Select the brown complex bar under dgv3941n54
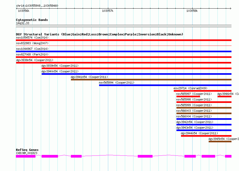239x171 pixels. (151, 80)
